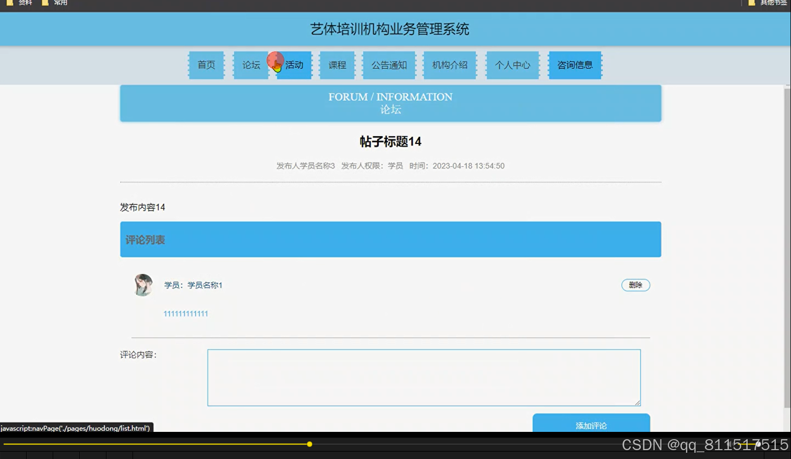This screenshot has height=459, width=791.
Task: Click the 学员名称1 username link
Action: (x=205, y=285)
